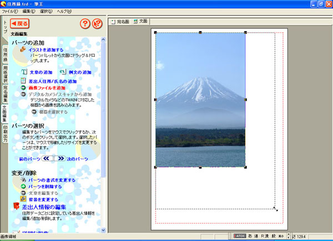Click the 文章の追加 text icon
This screenshot has height=241, width=333.
[24, 72]
